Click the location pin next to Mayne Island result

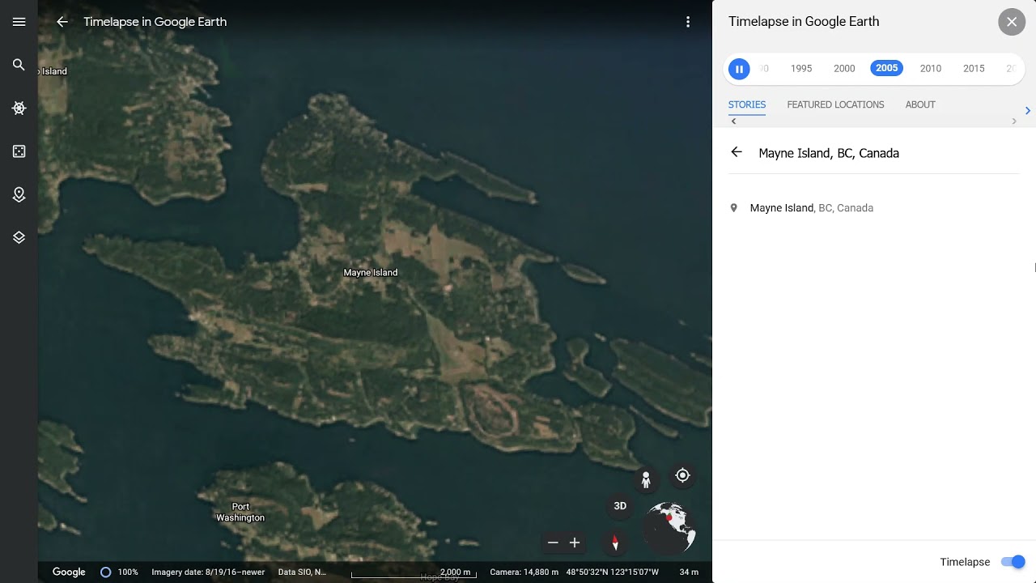[734, 208]
